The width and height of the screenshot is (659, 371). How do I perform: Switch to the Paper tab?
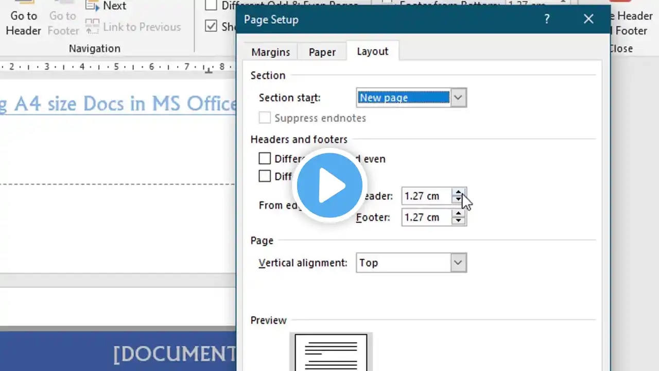[322, 52]
